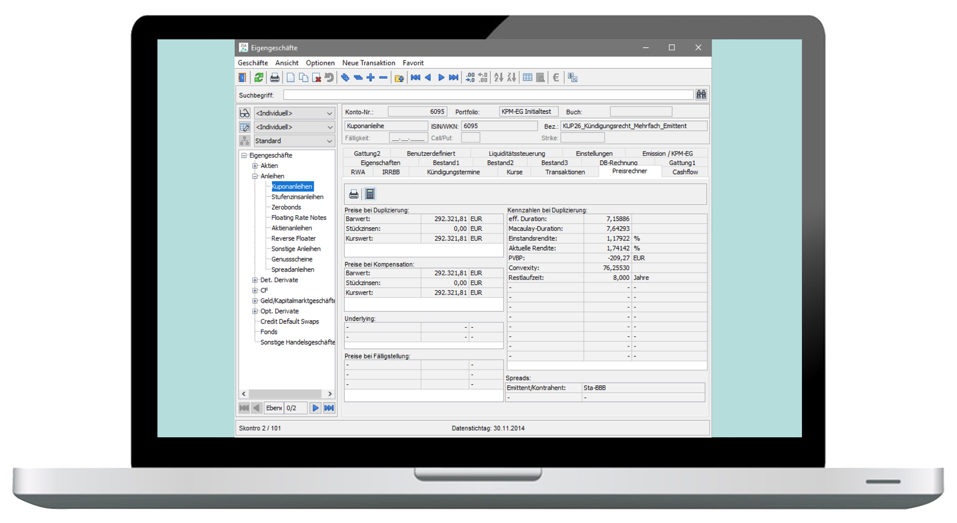The width and height of the screenshot is (957, 523).
Task: Click the printer icon in main toolbar
Action: click(275, 78)
